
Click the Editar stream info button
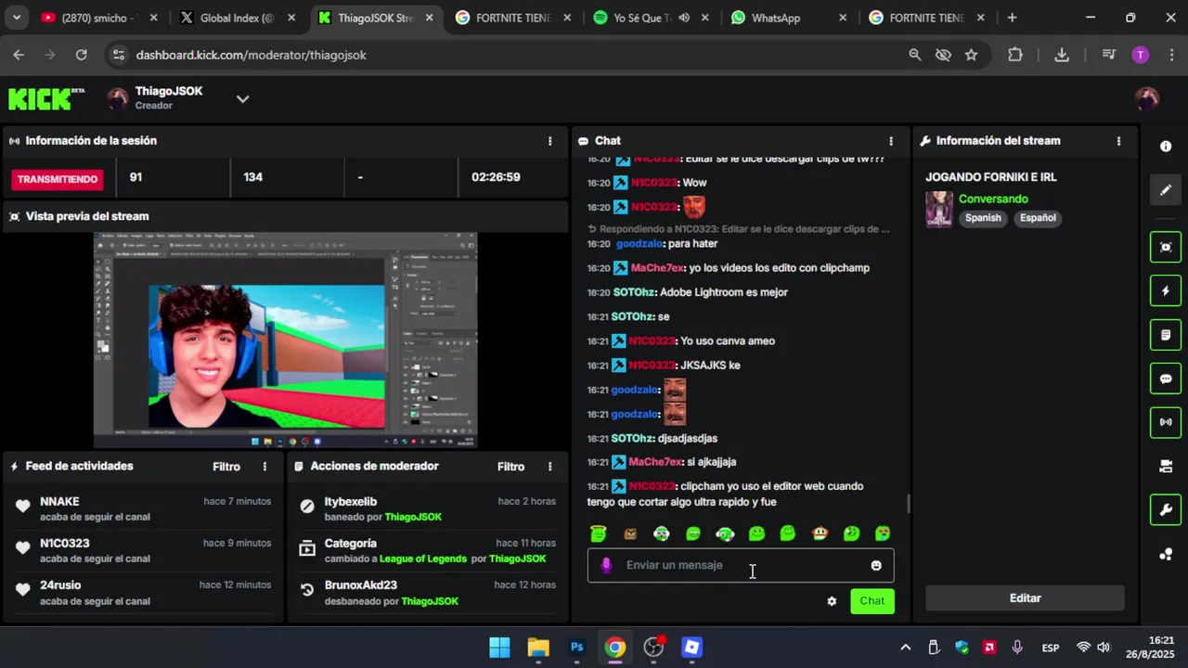[1025, 598]
